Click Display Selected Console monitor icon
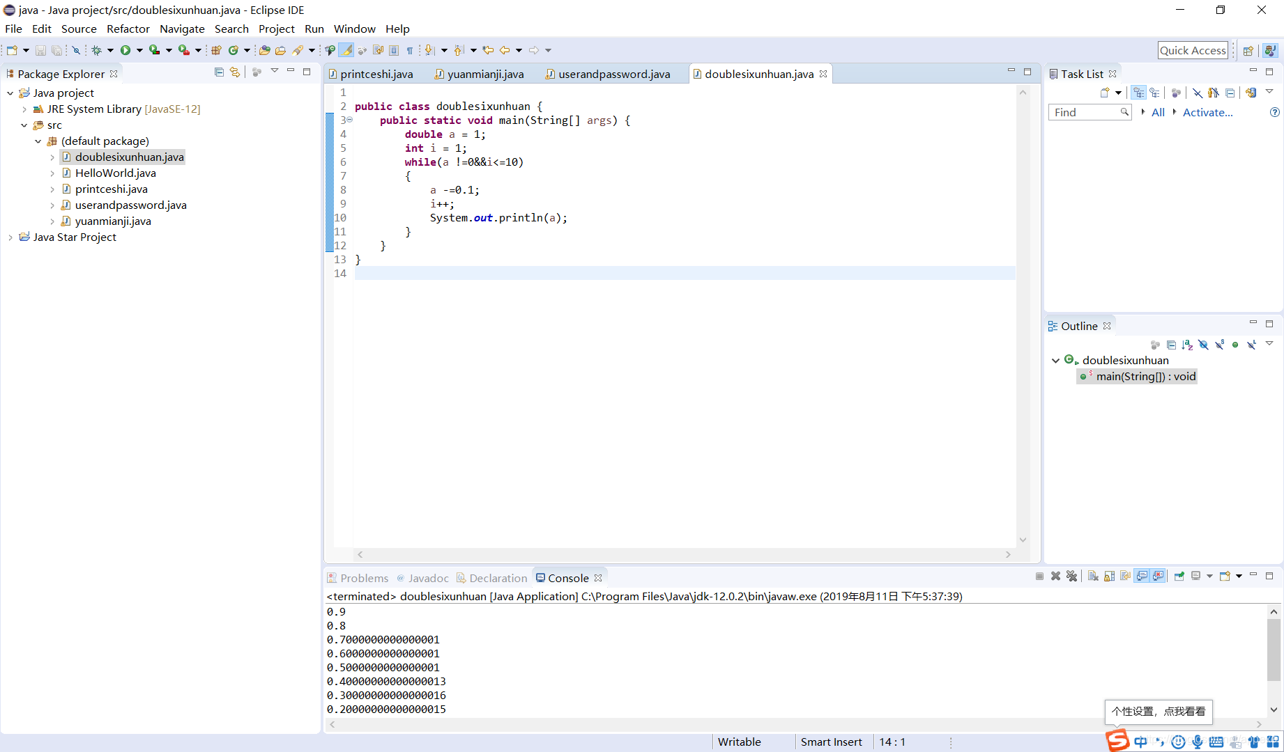 point(1196,576)
